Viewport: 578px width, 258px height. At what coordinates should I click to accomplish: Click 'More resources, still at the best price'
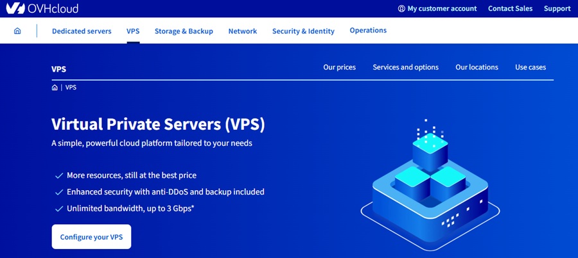tap(132, 175)
